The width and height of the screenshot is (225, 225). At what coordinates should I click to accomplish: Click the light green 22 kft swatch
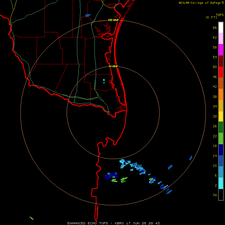[x=221, y=138]
